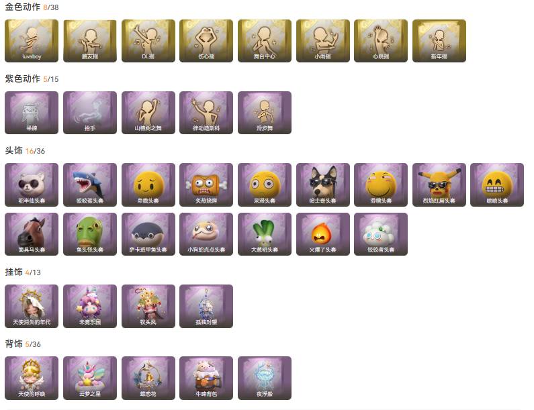The width and height of the screenshot is (534, 410).
Task: Select the 抬手 purple action tile
Action: [90, 113]
